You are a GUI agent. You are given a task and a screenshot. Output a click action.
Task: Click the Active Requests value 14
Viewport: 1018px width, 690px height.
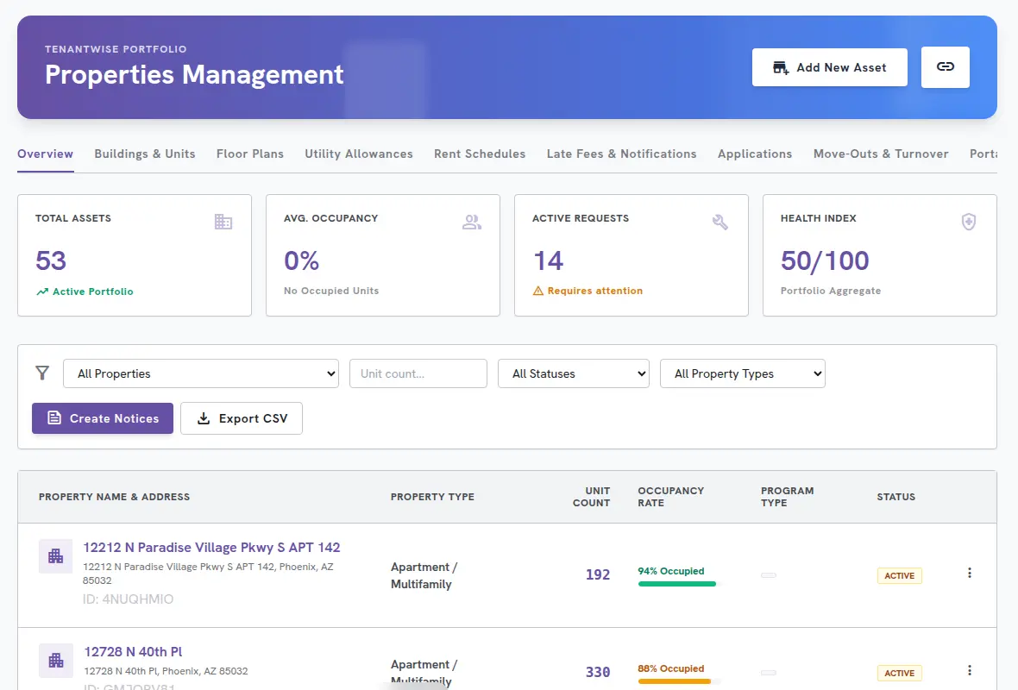pos(549,261)
